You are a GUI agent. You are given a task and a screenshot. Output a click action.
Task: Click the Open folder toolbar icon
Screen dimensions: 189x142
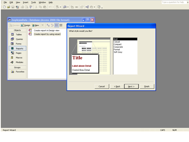9,7
